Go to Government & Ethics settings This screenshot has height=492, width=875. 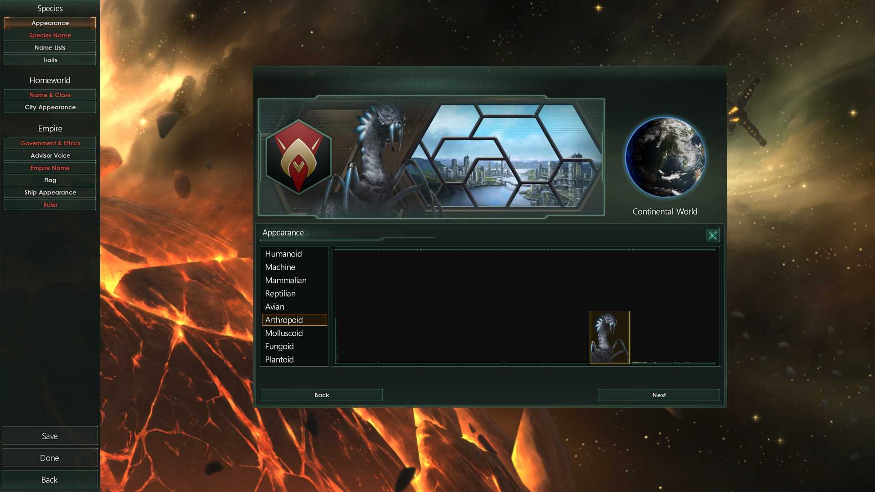(50, 143)
